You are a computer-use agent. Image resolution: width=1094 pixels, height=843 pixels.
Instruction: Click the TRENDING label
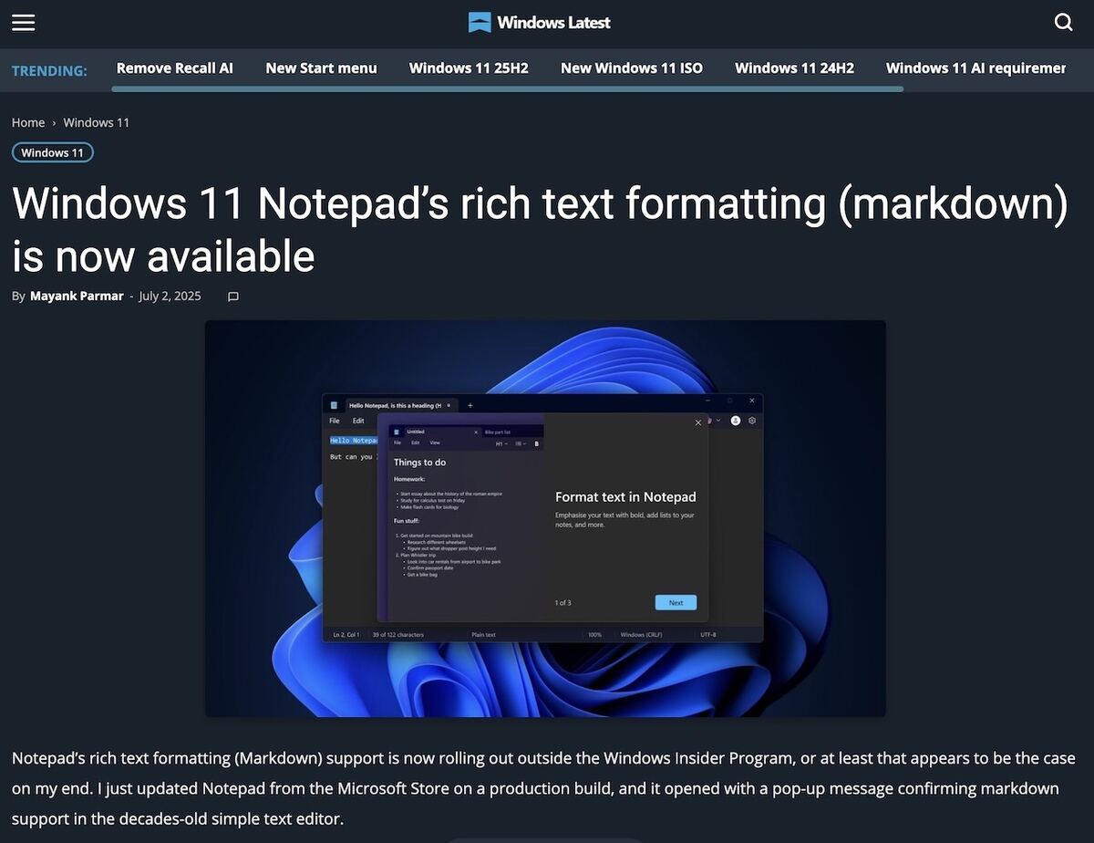[49, 70]
